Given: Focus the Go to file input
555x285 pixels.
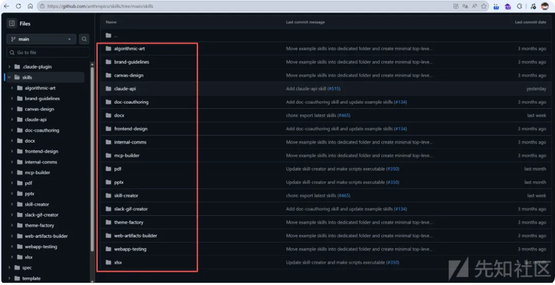Looking at the screenshot, I should (48, 52).
